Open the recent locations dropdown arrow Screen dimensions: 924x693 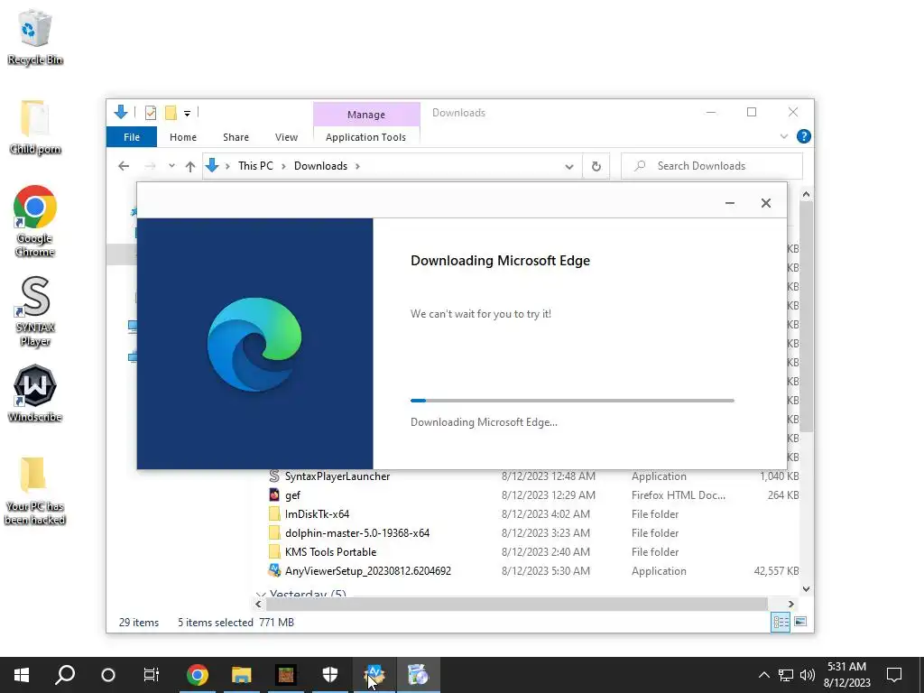pyautogui.click(x=171, y=166)
